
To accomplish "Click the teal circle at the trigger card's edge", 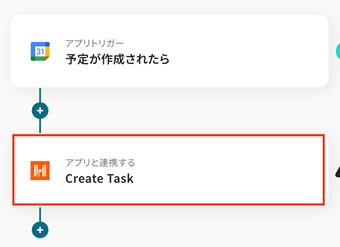I will coord(338,51).
